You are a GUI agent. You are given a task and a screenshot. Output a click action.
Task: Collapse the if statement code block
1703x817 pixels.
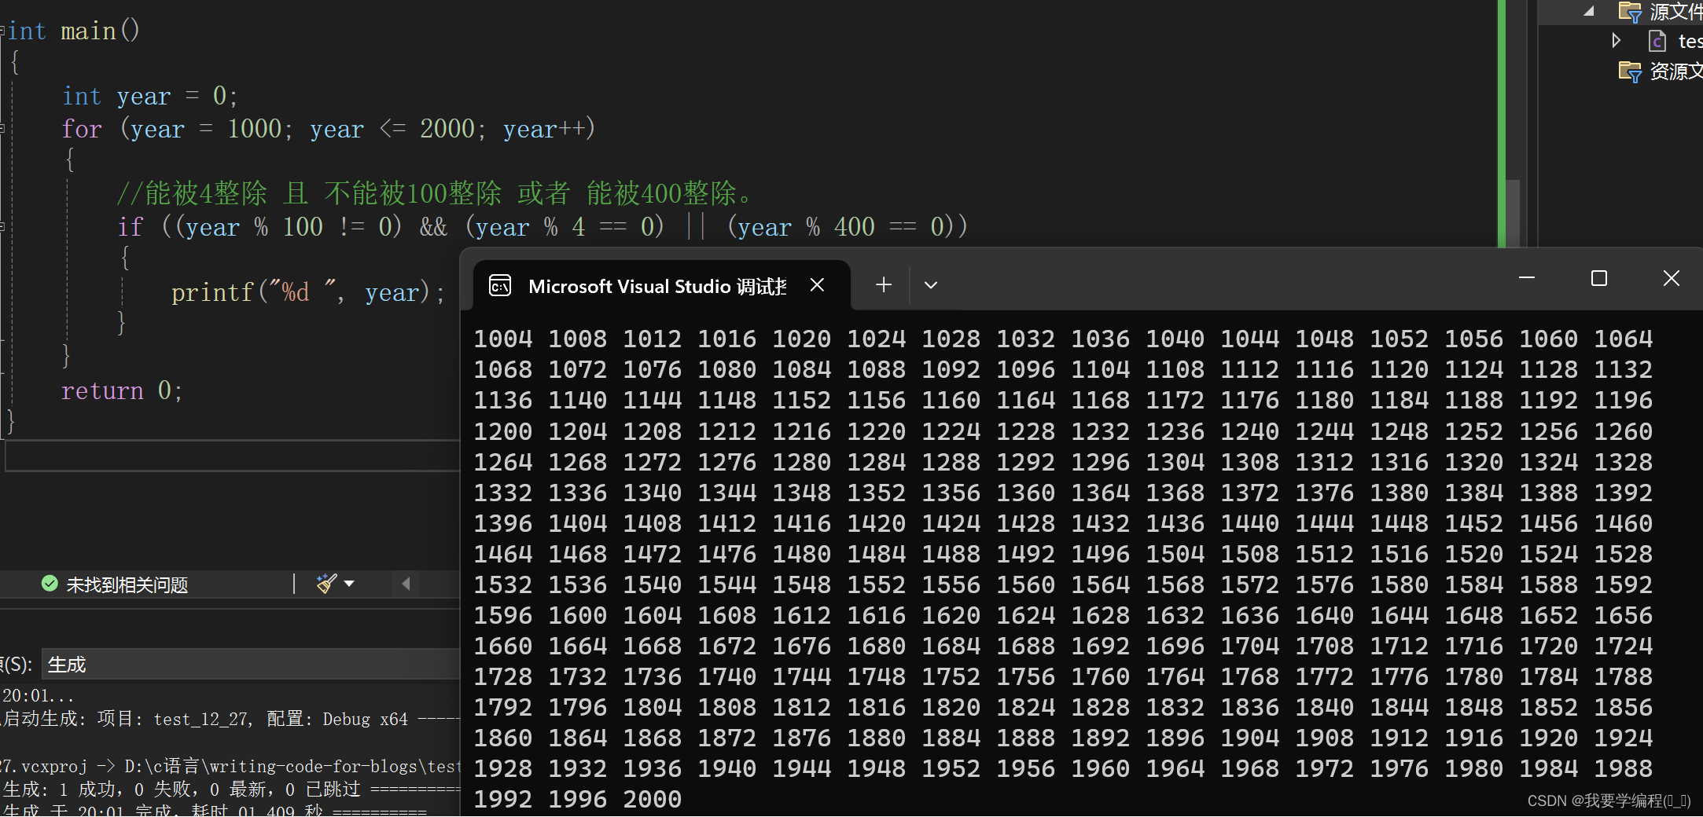click(x=3, y=227)
